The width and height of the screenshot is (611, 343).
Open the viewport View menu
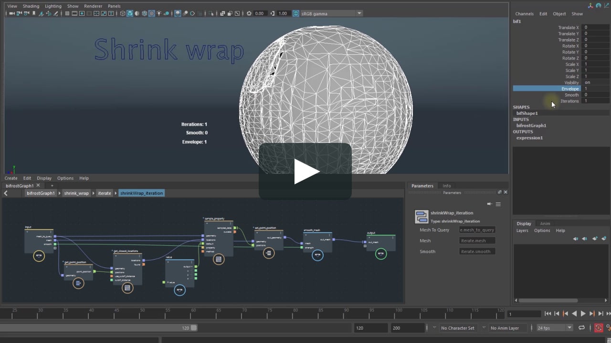12,6
